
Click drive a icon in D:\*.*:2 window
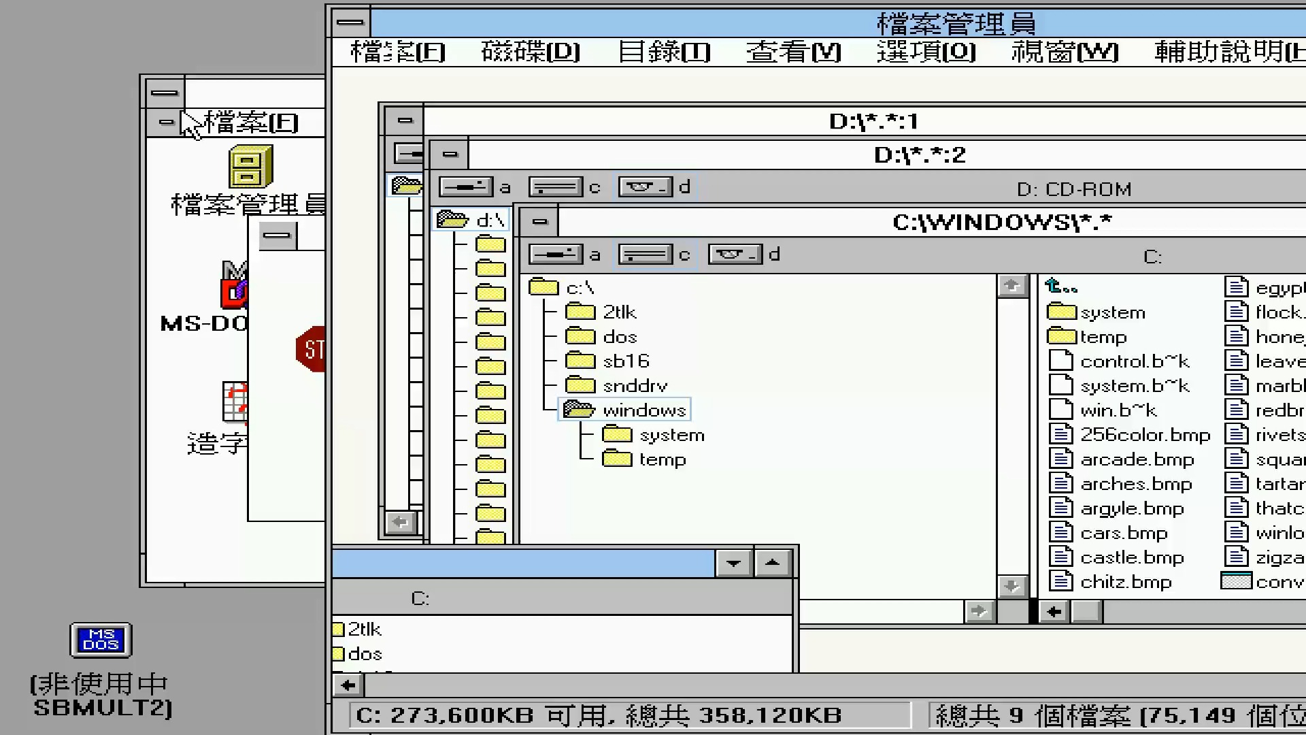(x=466, y=187)
